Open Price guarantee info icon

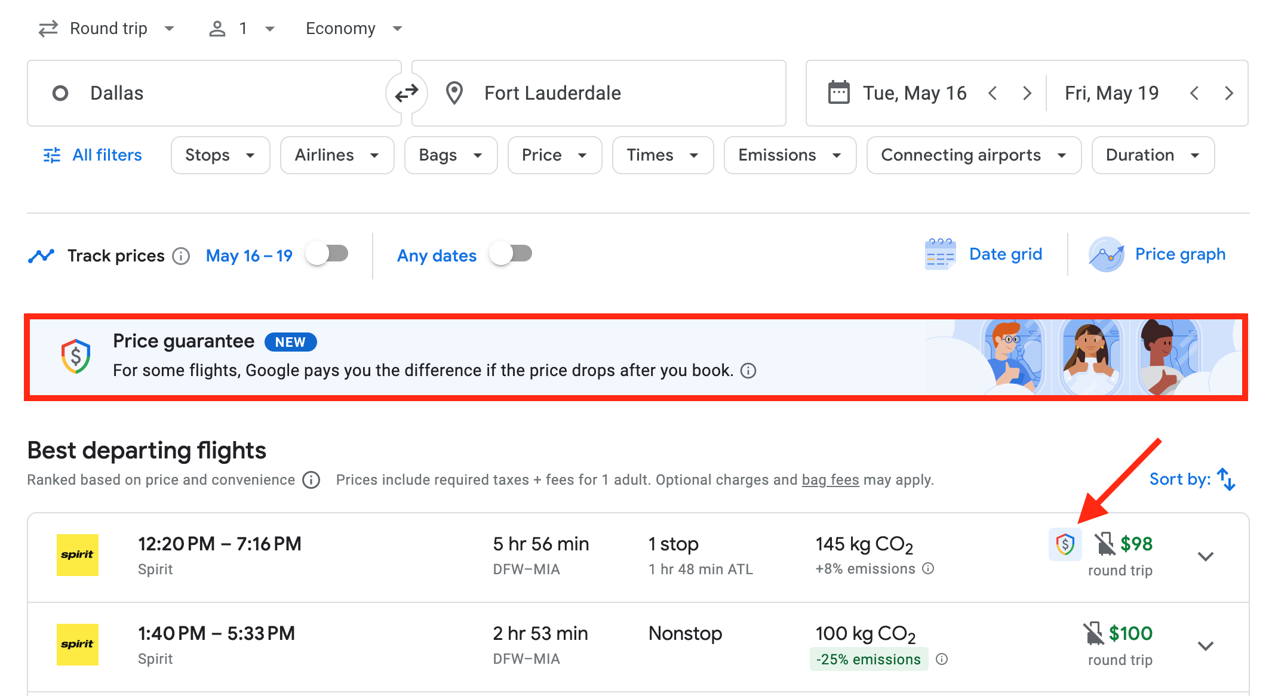tap(748, 371)
